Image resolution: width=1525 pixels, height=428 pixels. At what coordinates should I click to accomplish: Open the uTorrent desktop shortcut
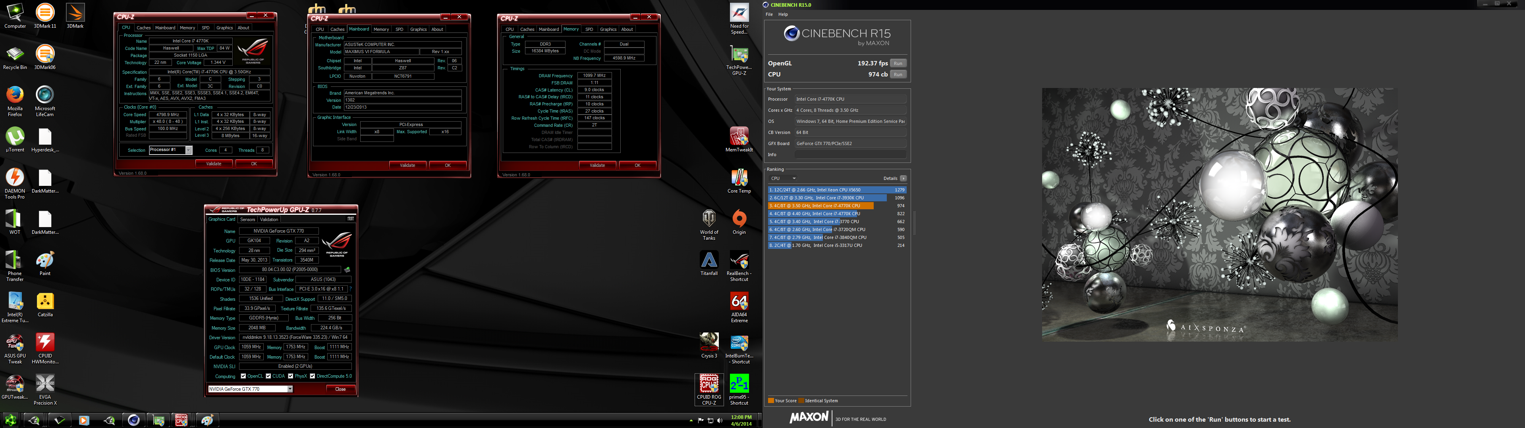(15, 139)
